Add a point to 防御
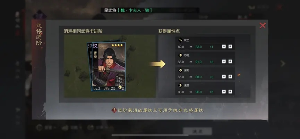 point(230,62)
